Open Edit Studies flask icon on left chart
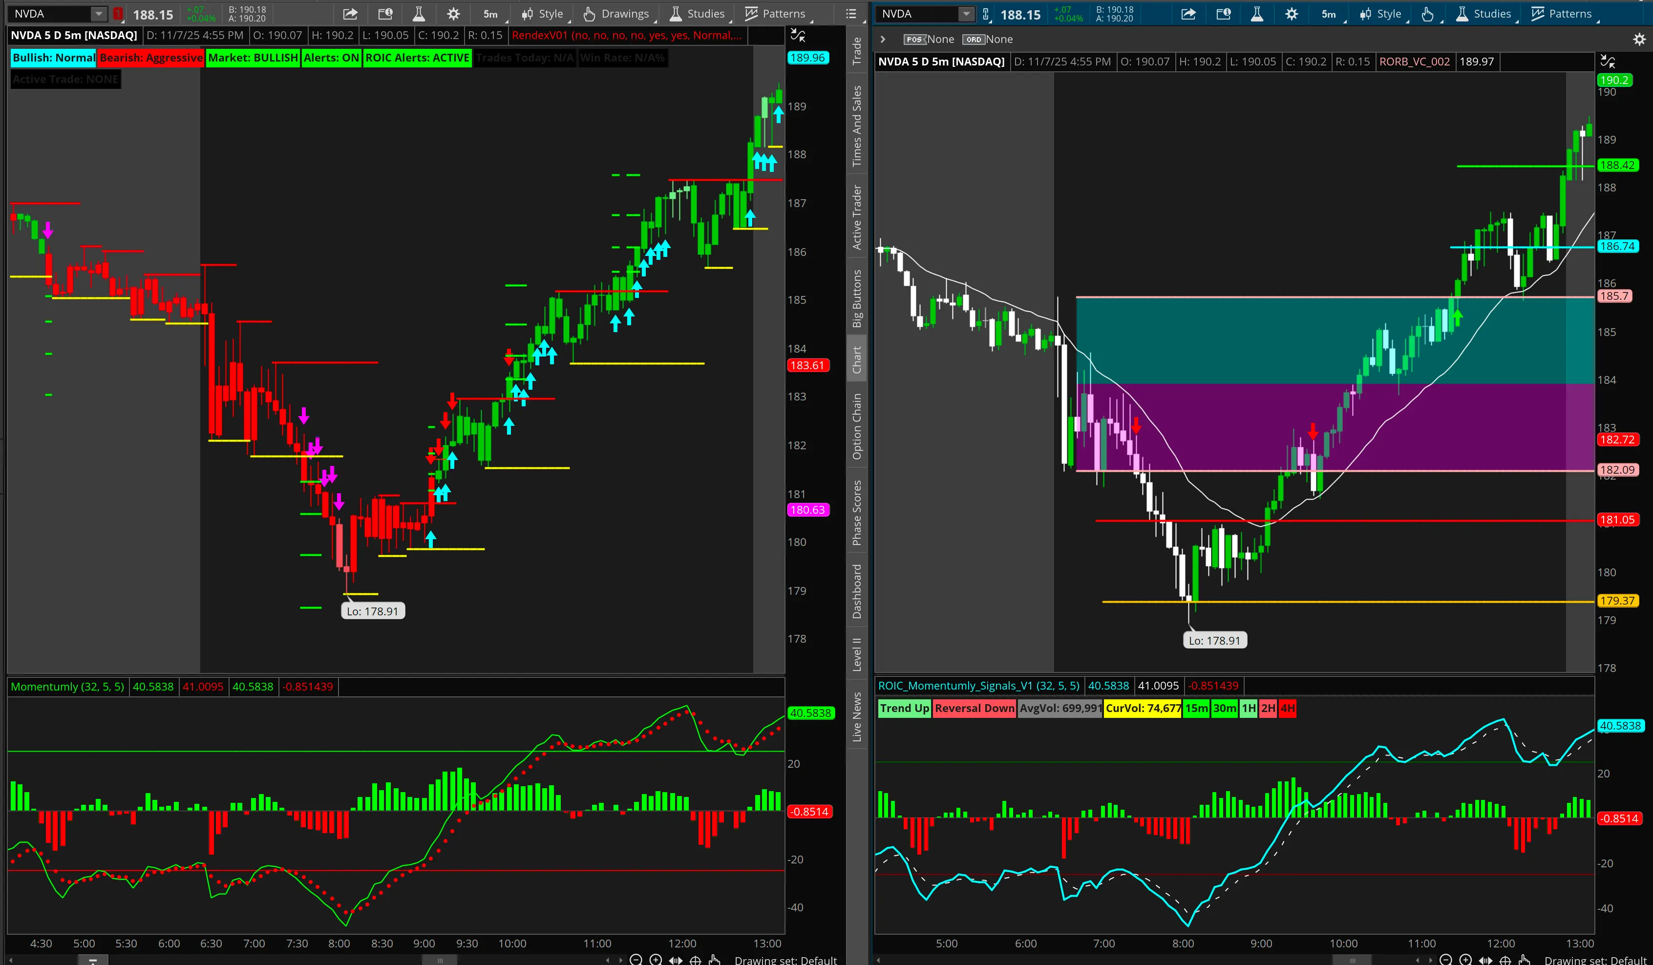Viewport: 1653px width, 965px height. point(419,14)
